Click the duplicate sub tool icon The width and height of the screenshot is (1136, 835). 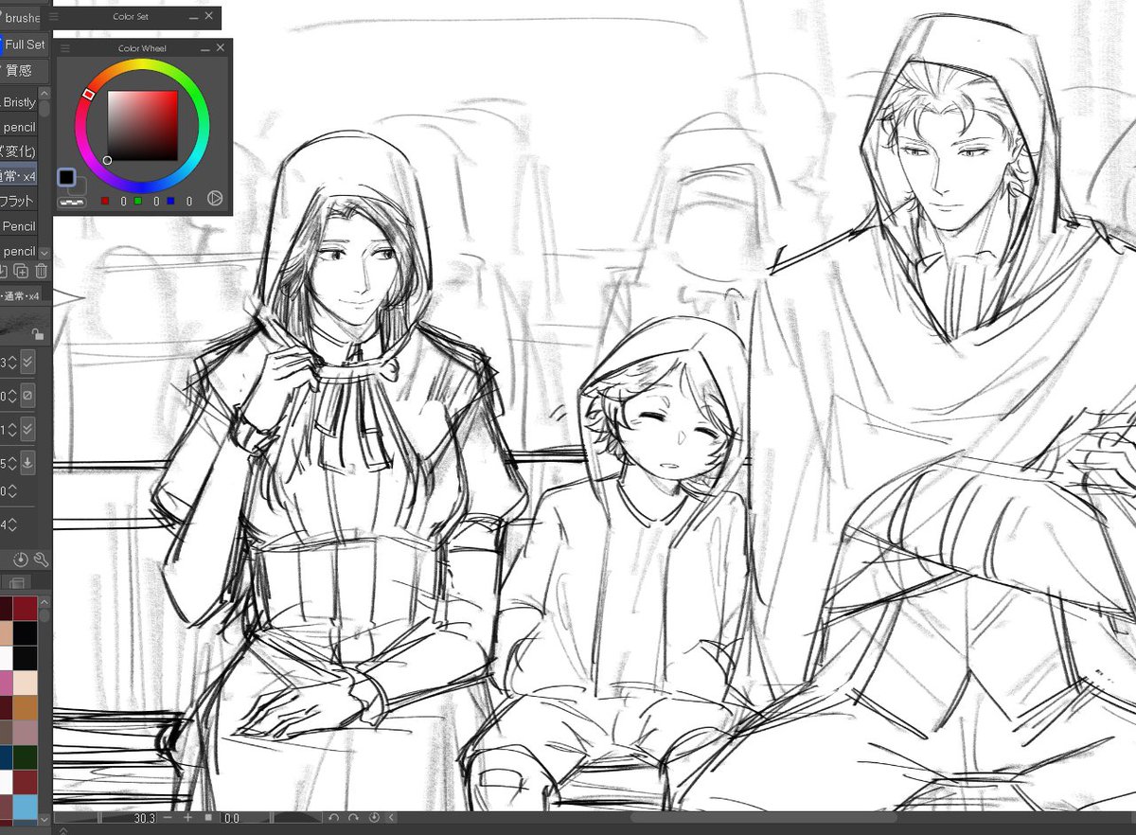point(22,273)
